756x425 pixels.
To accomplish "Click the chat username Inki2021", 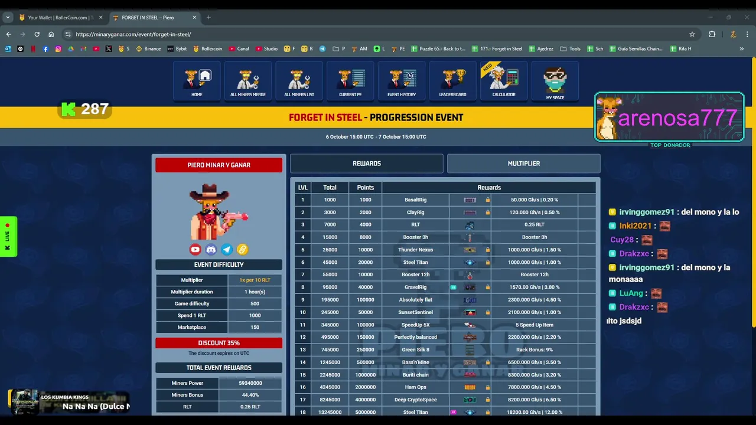I will [x=636, y=226].
